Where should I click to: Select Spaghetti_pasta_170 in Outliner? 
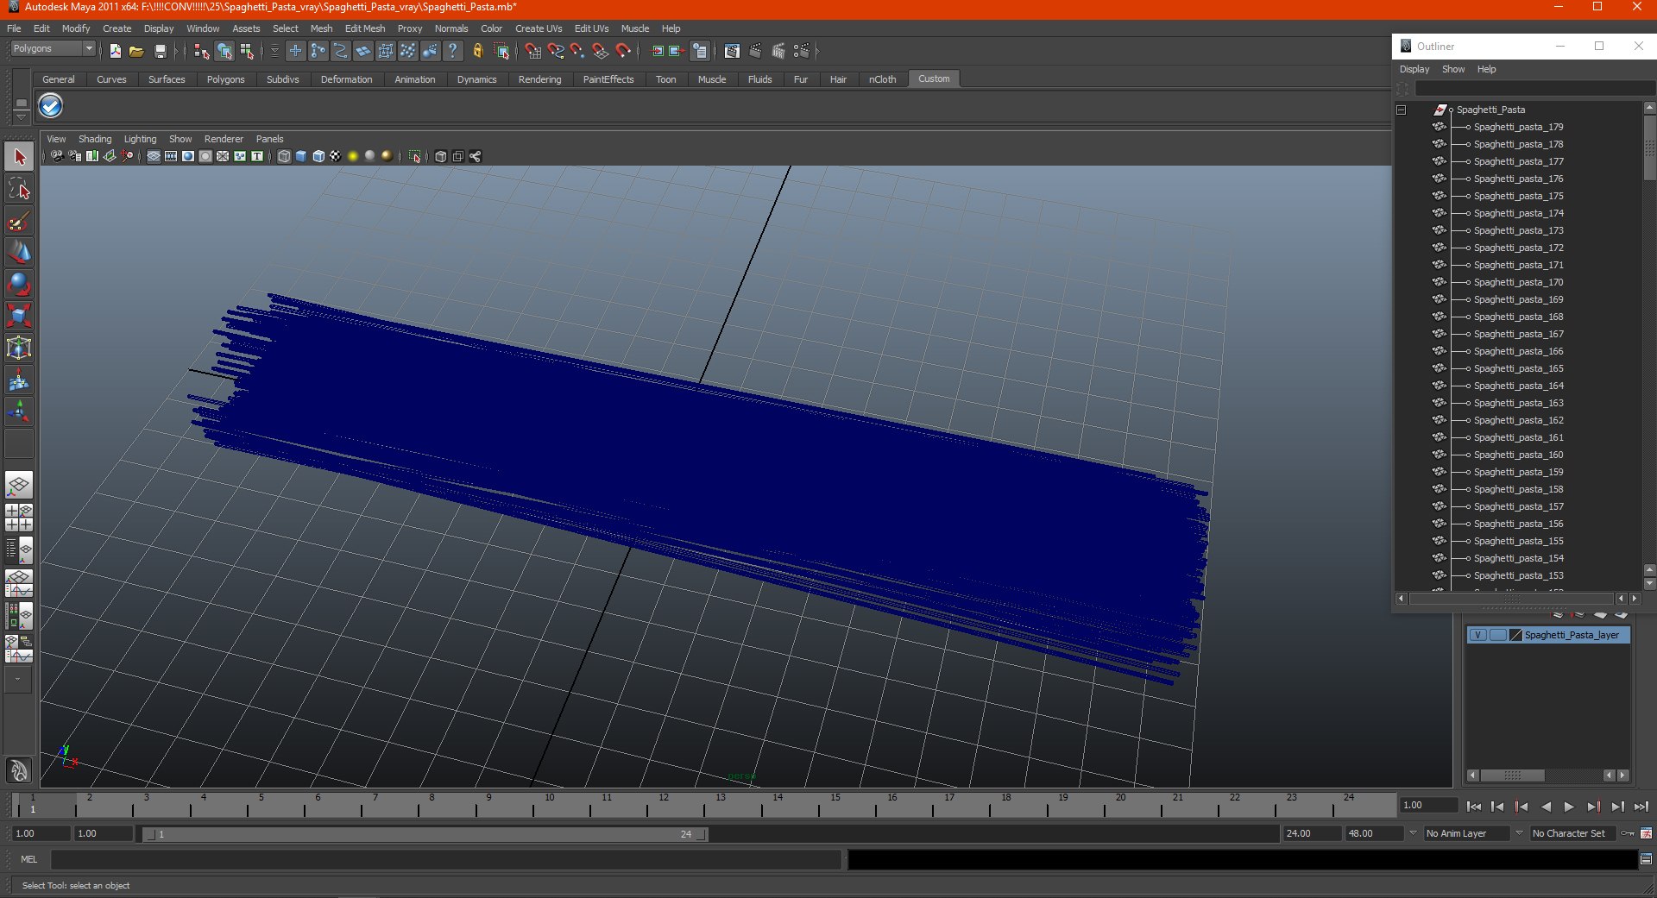click(1518, 282)
